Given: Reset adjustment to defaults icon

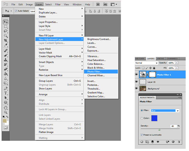Looking at the screenshot, I should (x=173, y=142).
